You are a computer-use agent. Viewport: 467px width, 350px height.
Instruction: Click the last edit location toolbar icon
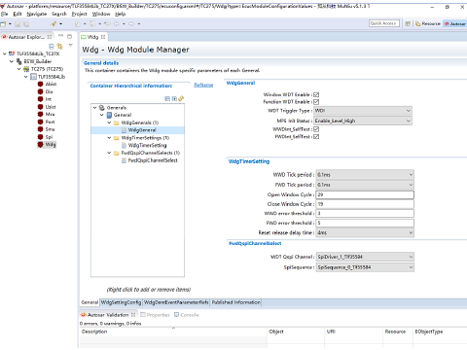pos(107,23)
